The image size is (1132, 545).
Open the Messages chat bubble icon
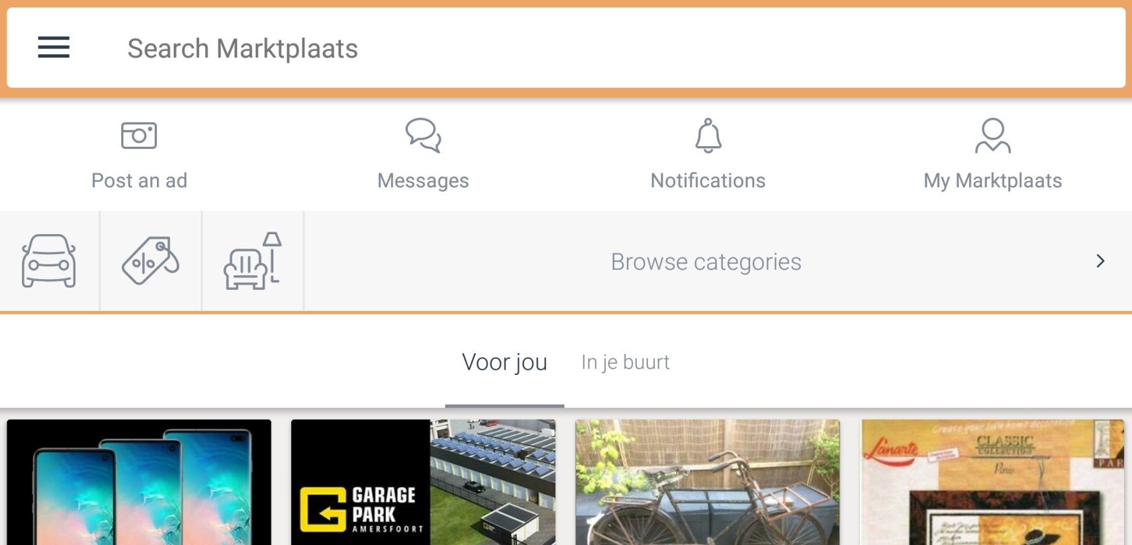424,136
